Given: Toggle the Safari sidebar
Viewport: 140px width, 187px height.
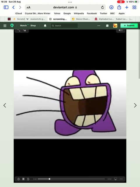Looking at the screenshot, I should [6, 7].
